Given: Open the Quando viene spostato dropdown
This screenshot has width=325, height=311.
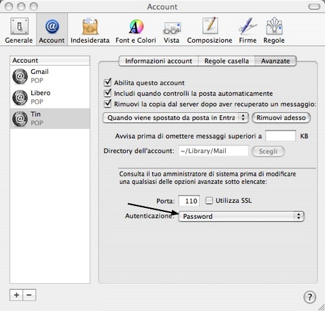Looking at the screenshot, I should pyautogui.click(x=176, y=118).
